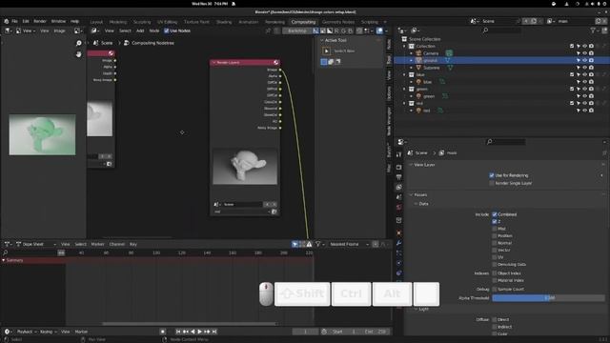Collapse the Passes panel

click(x=411, y=194)
